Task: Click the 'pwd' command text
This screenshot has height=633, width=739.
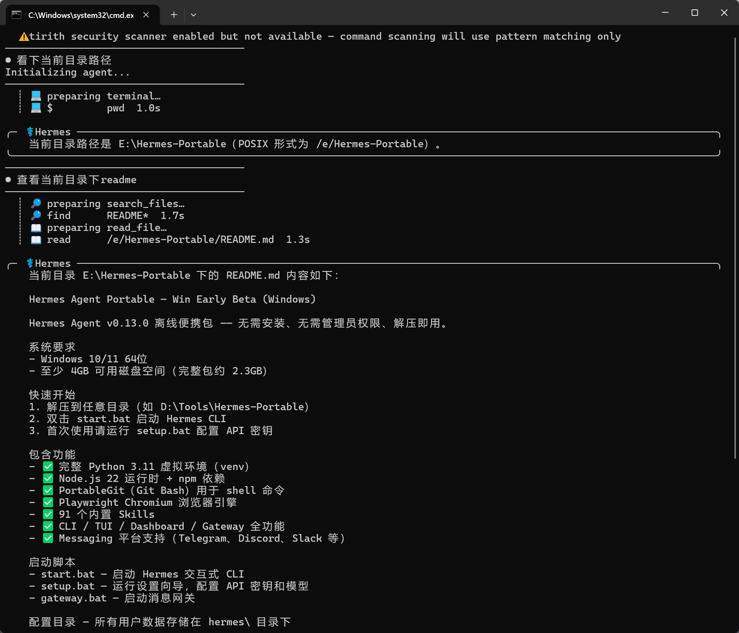Action: tap(115, 108)
